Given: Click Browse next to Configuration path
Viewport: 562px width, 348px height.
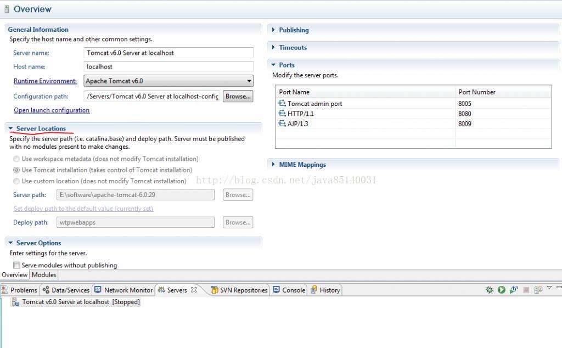Looking at the screenshot, I should (x=238, y=96).
